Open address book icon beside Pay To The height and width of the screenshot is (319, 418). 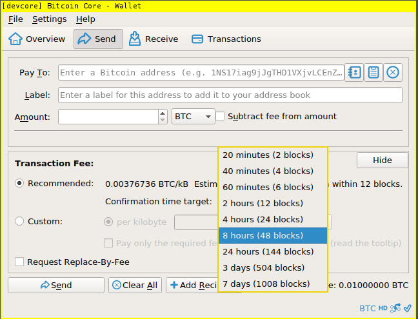(x=354, y=73)
